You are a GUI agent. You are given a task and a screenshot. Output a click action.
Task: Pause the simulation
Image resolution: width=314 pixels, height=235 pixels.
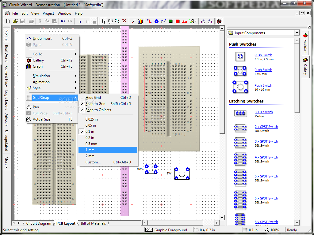pyautogui.click(x=87, y=21)
